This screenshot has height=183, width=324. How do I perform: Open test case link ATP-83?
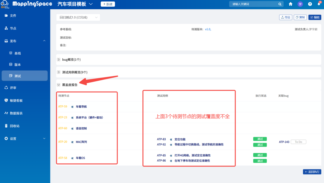161,139
